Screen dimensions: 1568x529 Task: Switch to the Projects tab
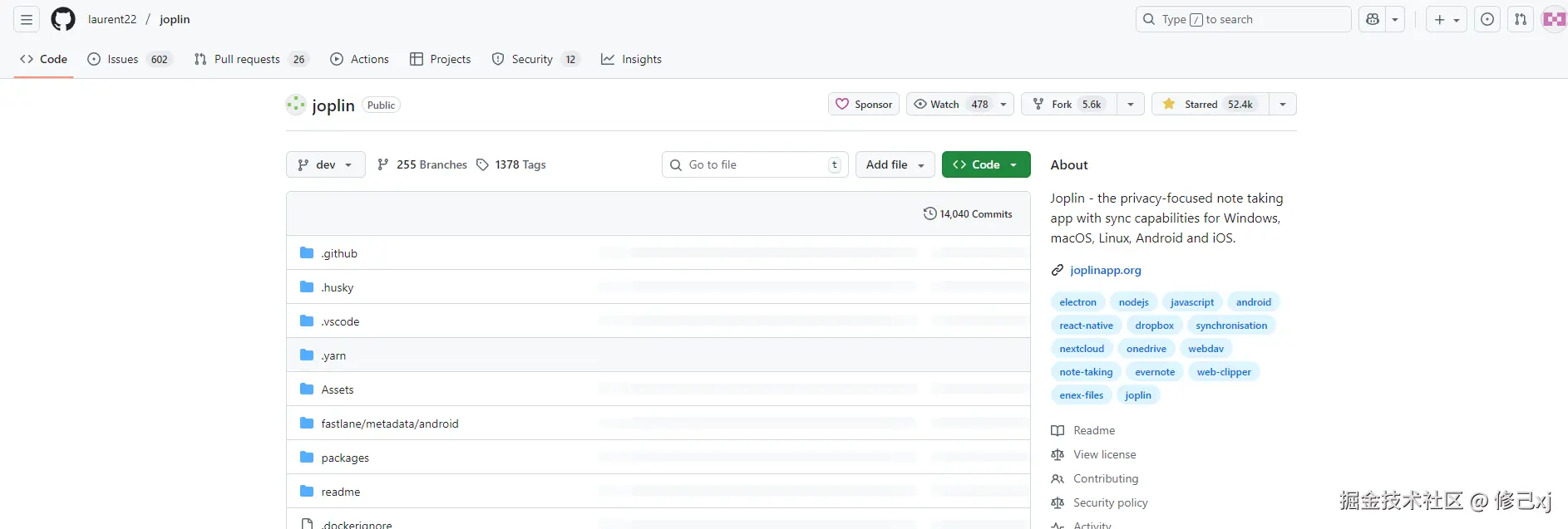pos(440,59)
